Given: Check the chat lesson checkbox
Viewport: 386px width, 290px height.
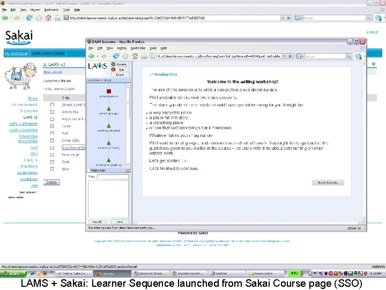Looking at the screenshot, I should pos(52,169).
